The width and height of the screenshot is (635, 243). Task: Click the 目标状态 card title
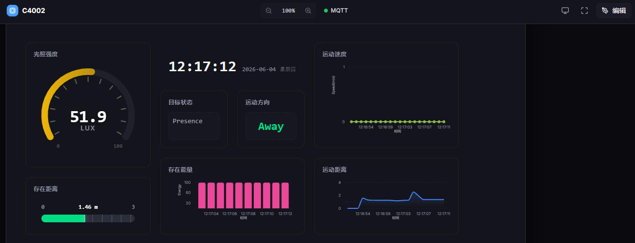(x=181, y=102)
